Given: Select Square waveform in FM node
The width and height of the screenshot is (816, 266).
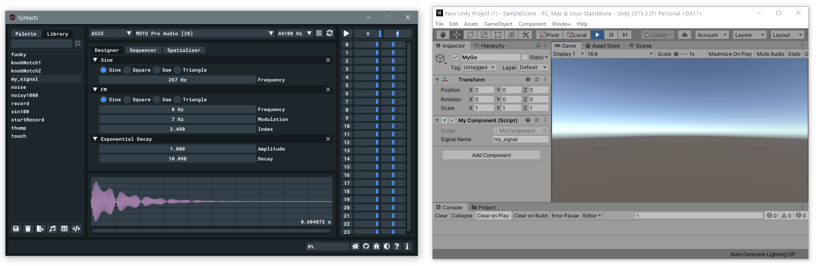Looking at the screenshot, I should 127,100.
